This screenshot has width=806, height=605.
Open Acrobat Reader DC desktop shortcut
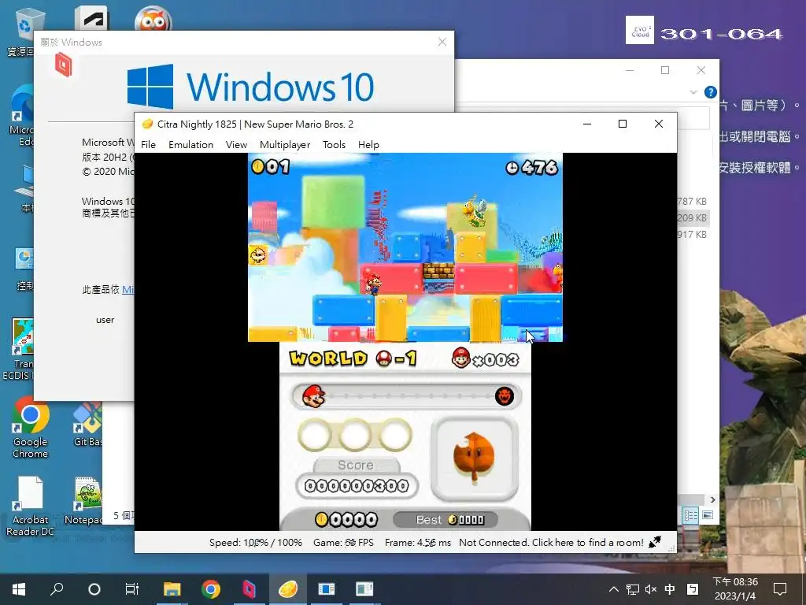30,507
